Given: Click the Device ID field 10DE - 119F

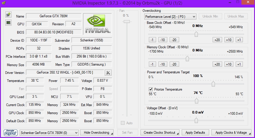Looking at the screenshot, I should click(39, 40).
